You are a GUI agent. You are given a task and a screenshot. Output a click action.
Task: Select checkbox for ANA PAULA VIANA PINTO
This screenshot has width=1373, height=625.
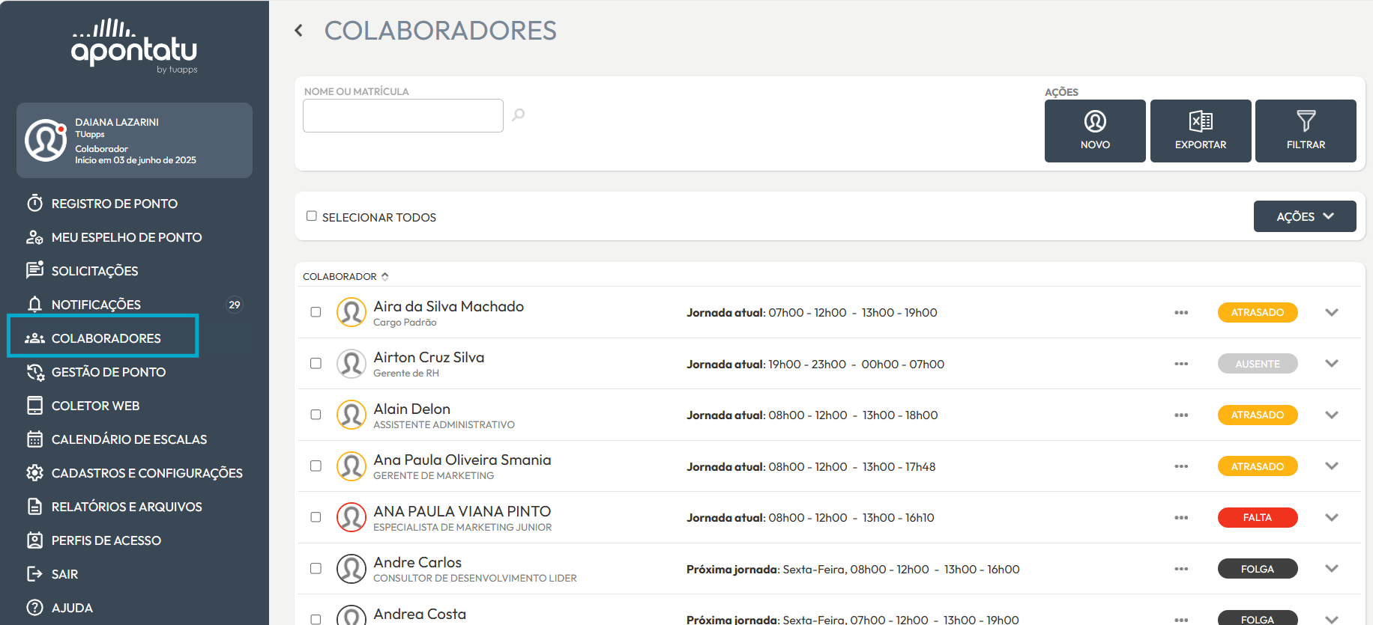(316, 517)
